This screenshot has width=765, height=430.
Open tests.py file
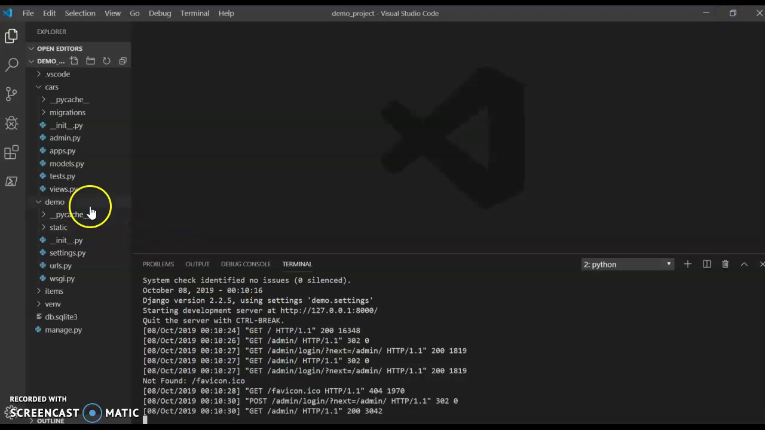62,176
